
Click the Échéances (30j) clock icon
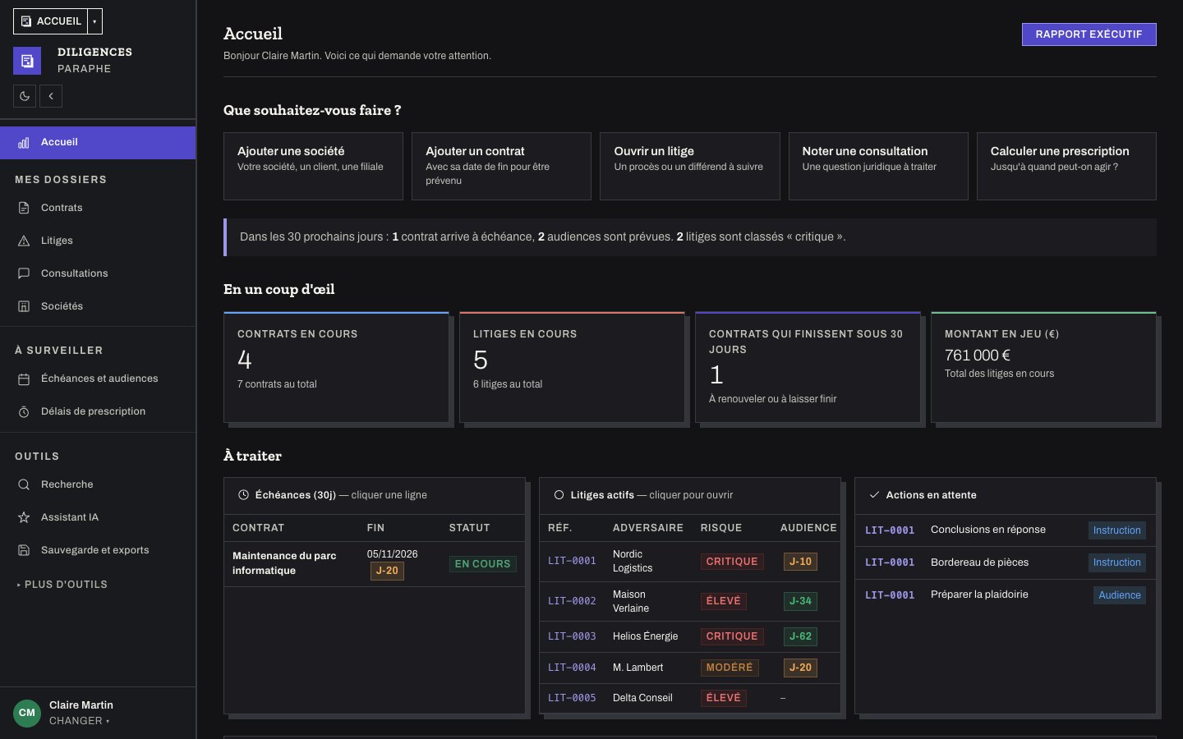tap(243, 495)
